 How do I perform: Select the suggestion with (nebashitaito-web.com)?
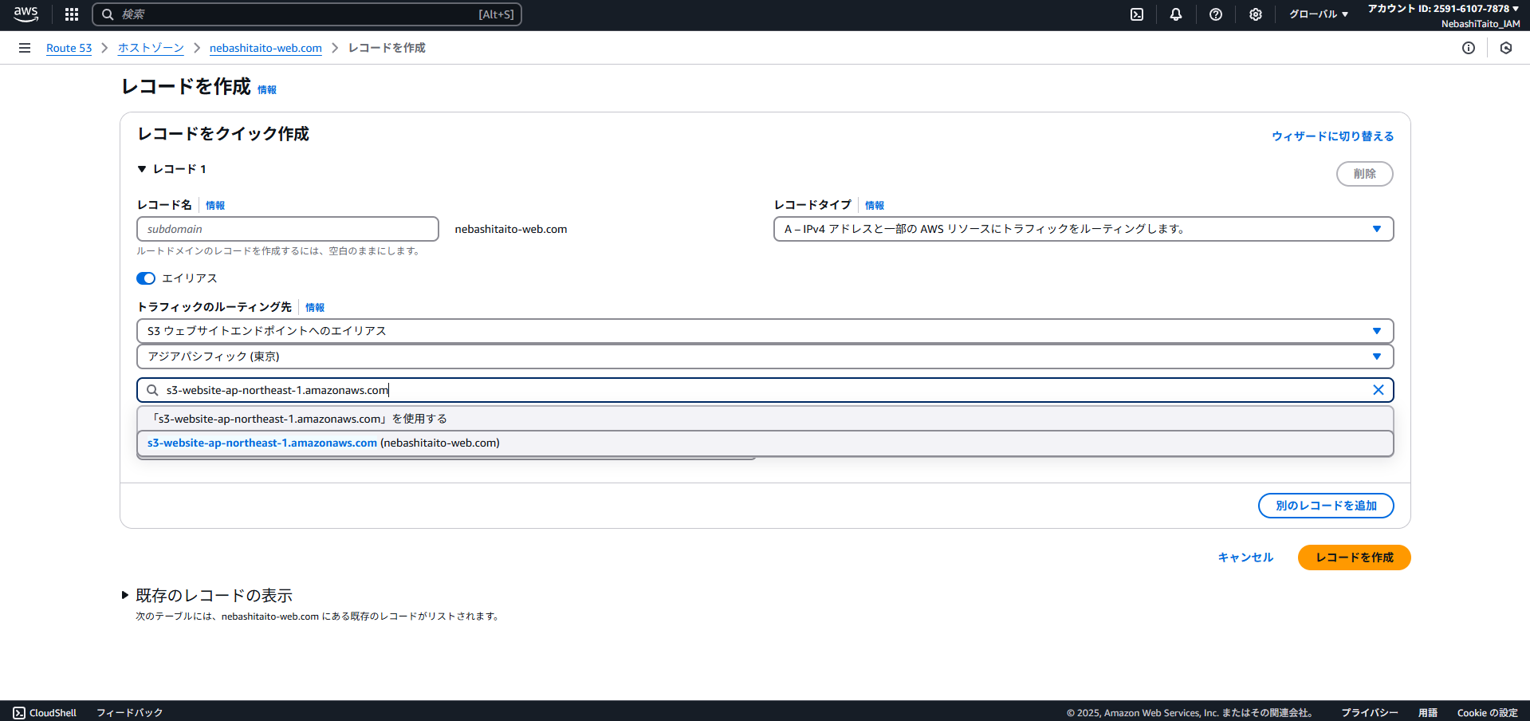(x=765, y=443)
